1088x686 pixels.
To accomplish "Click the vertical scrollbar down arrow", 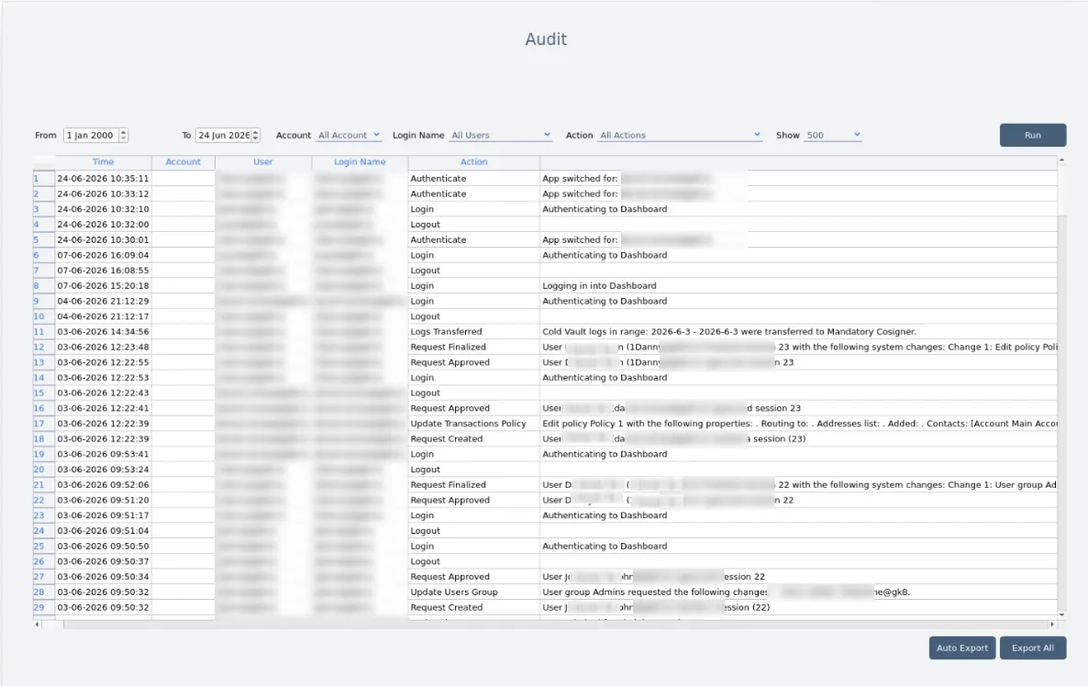I will coord(1061,614).
